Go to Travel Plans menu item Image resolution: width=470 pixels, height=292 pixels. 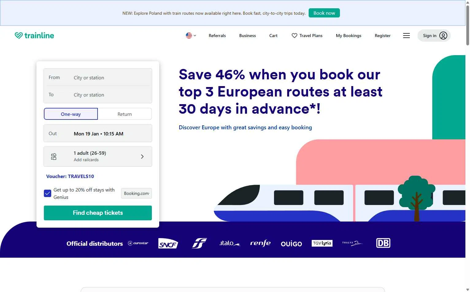307,36
